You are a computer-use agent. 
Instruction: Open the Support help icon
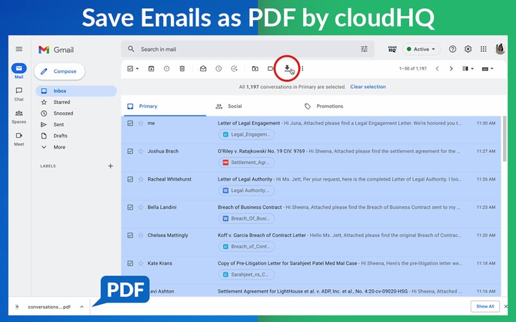pyautogui.click(x=453, y=50)
